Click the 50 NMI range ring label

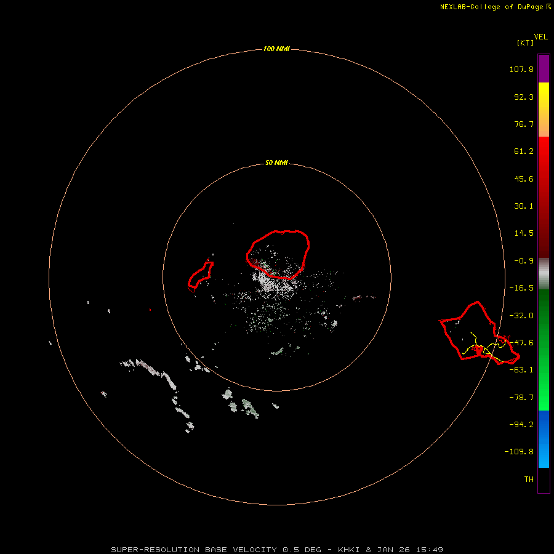click(x=276, y=163)
